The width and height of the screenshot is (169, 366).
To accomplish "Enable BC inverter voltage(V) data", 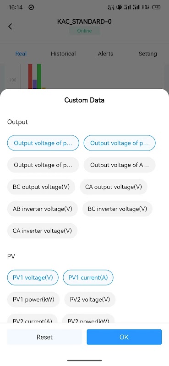I will click(117, 209).
